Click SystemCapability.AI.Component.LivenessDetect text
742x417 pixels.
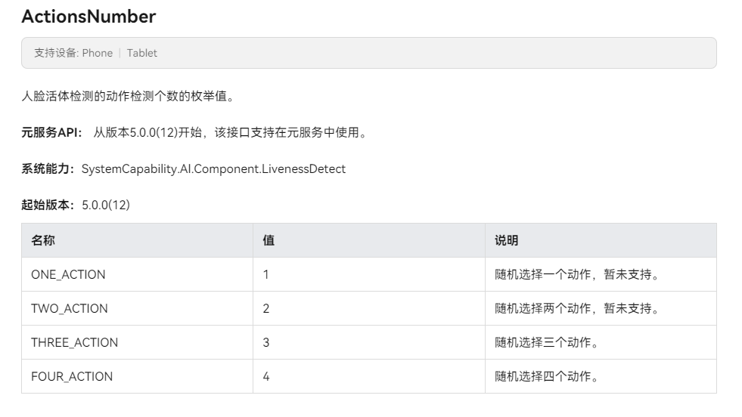point(213,169)
